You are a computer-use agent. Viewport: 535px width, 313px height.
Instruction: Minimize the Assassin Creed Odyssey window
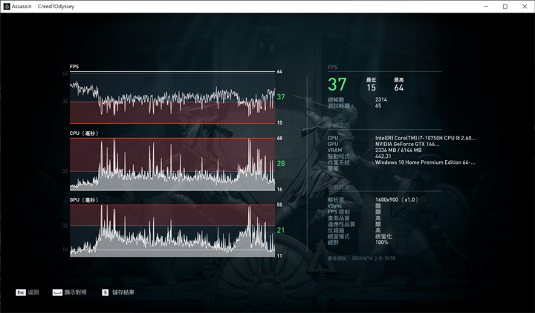coord(486,7)
